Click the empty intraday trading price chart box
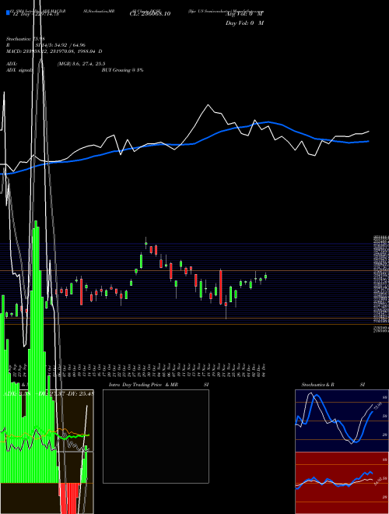 156,436
